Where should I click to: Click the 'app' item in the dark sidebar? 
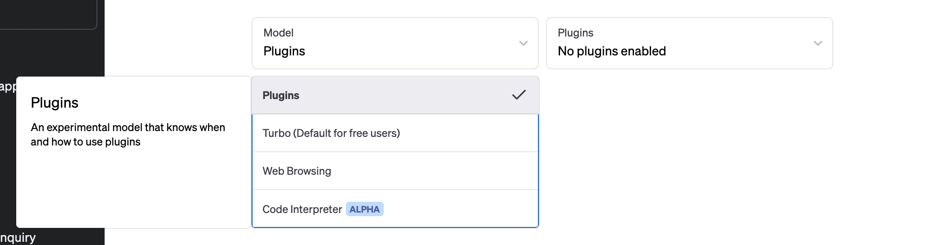click(x=7, y=86)
